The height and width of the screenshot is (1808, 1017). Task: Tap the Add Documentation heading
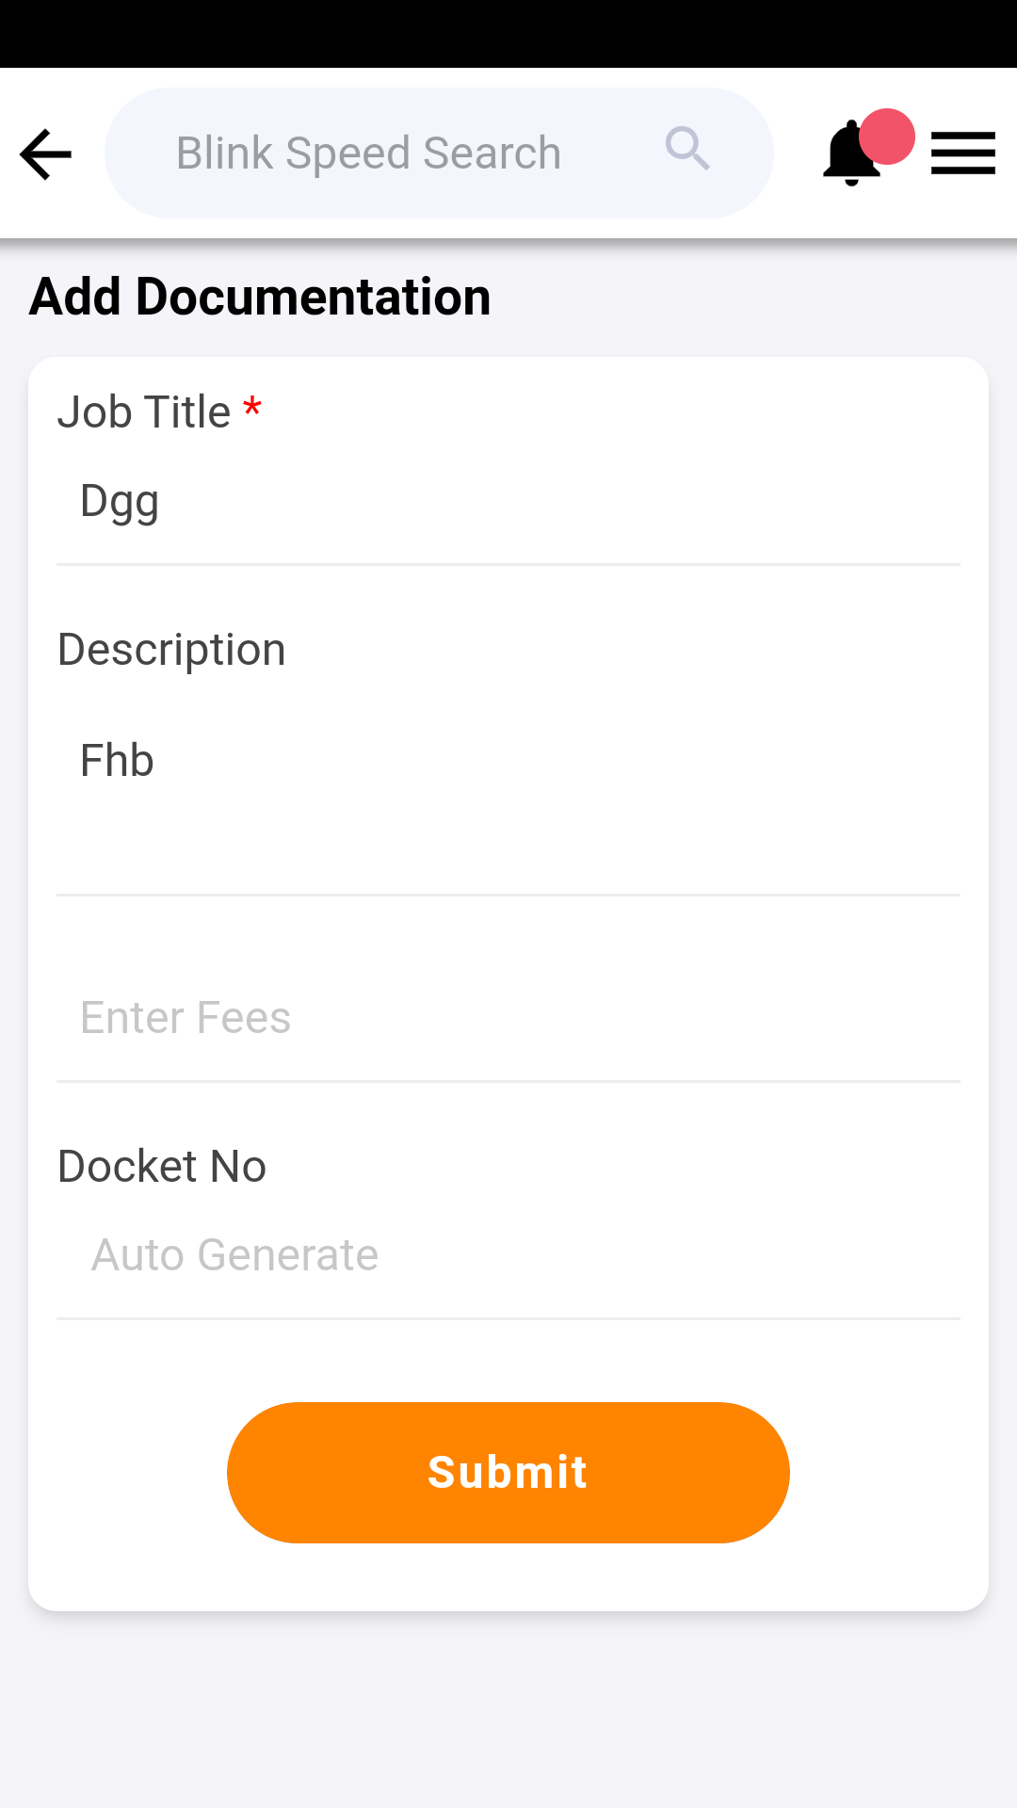pyautogui.click(x=260, y=297)
